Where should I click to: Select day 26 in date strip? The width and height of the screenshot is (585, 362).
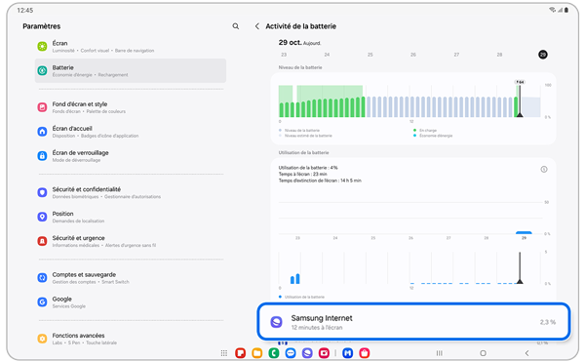(x=413, y=55)
